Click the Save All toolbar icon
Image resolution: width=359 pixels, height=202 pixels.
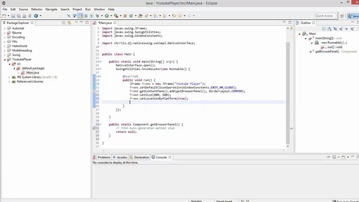(19, 16)
